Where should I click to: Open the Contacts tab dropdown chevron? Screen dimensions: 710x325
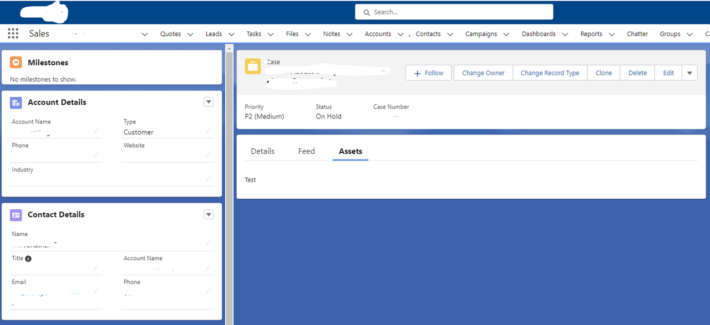click(x=450, y=34)
